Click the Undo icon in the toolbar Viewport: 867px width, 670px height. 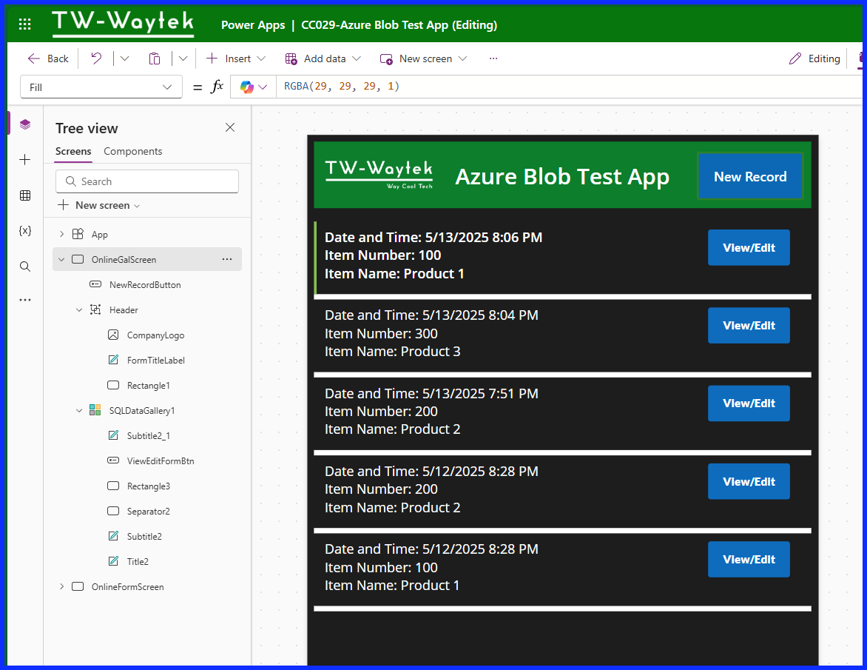point(95,58)
